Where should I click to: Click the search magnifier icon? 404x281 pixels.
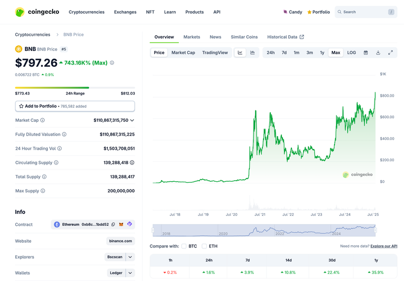340,12
